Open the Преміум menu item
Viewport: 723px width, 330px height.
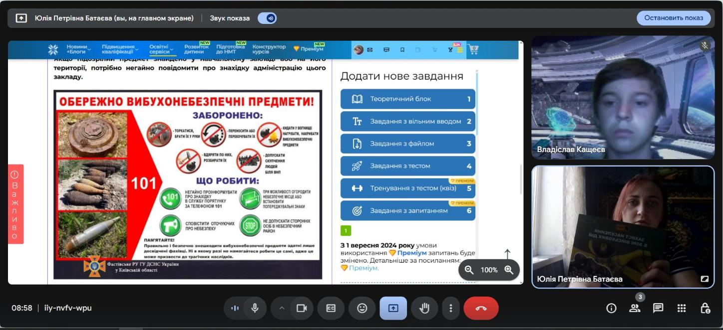(309, 49)
